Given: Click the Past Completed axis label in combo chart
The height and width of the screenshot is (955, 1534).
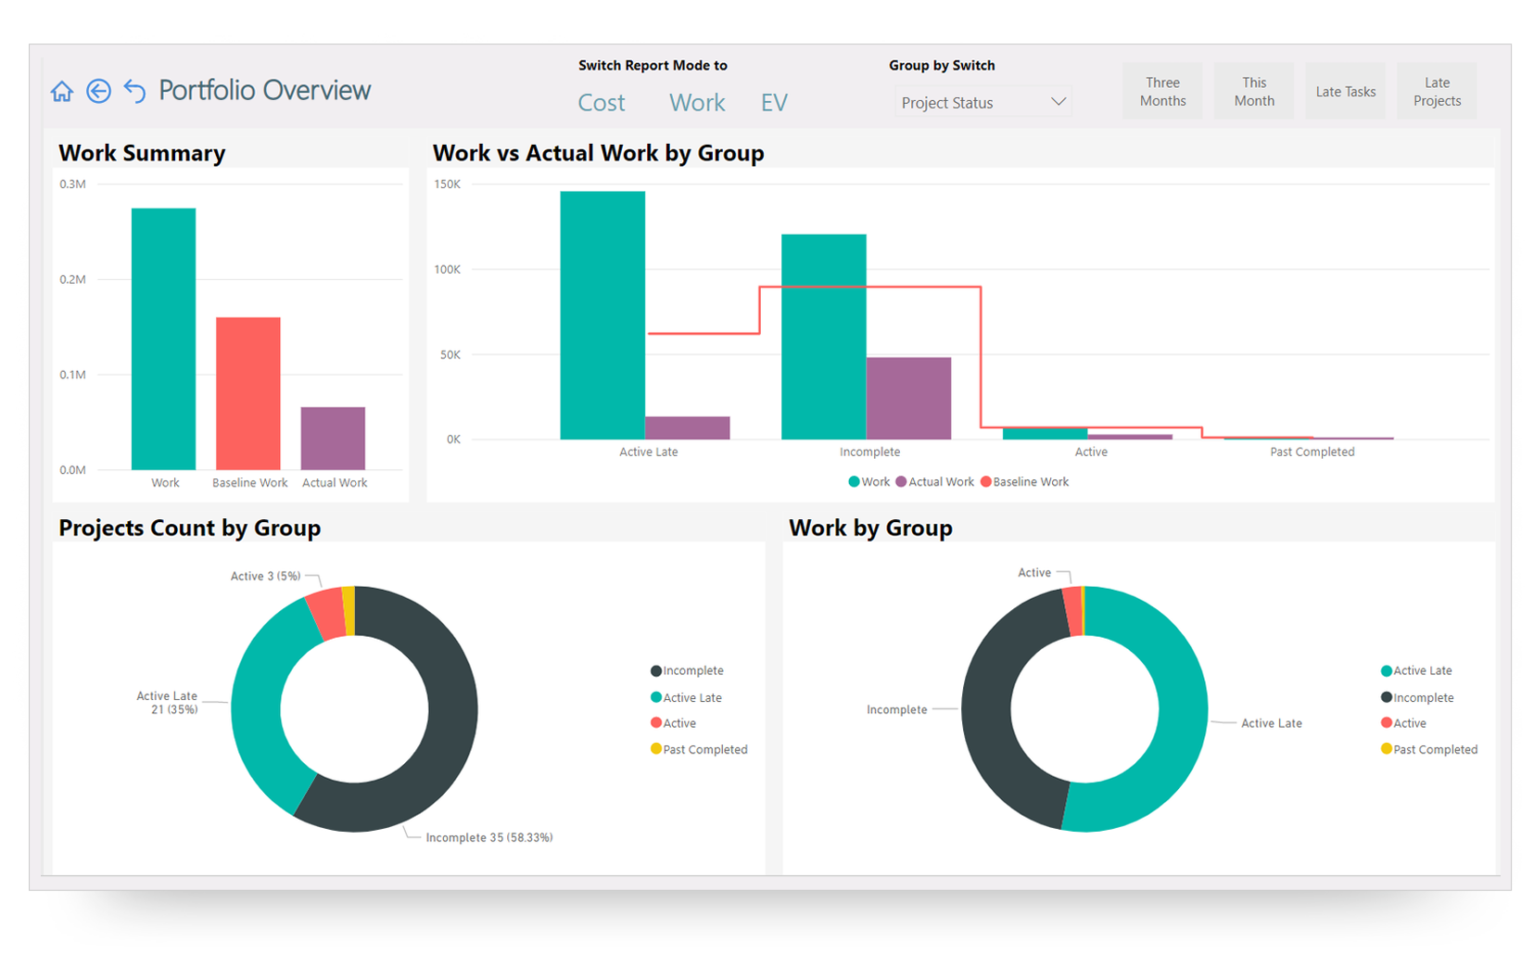Looking at the screenshot, I should (1312, 452).
